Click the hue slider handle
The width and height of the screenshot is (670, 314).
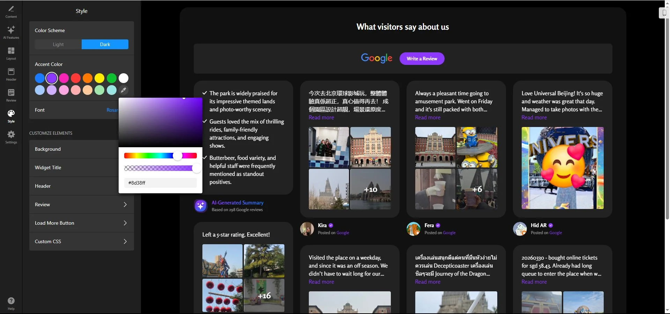pyautogui.click(x=178, y=156)
